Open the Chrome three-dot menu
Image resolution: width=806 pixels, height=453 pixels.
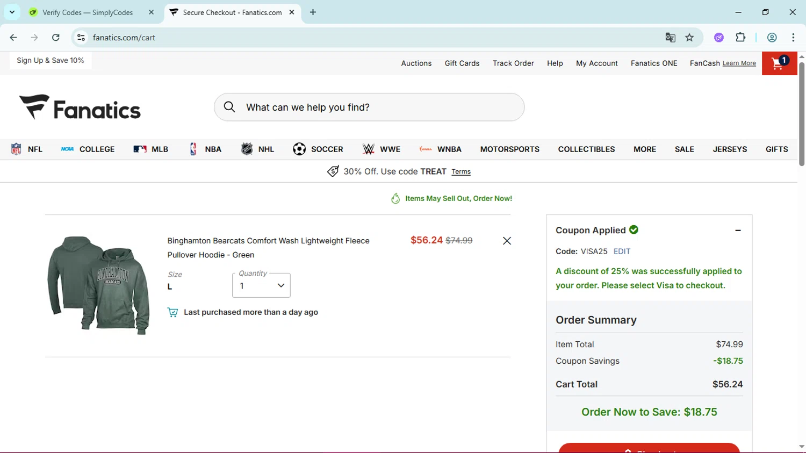[793, 38]
